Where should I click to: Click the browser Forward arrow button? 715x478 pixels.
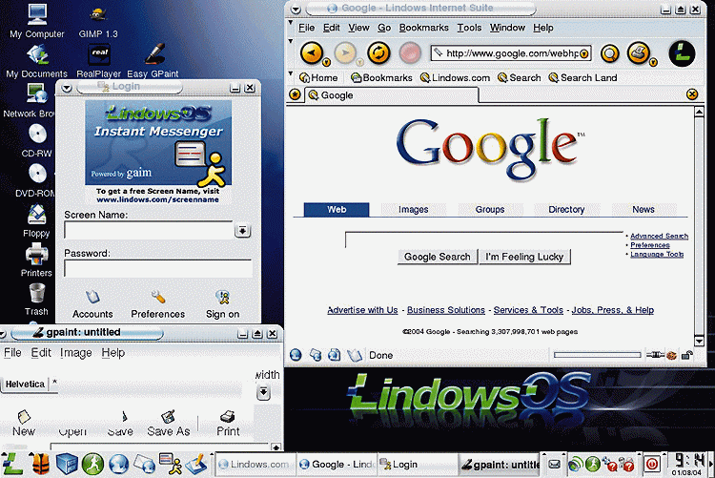[346, 53]
